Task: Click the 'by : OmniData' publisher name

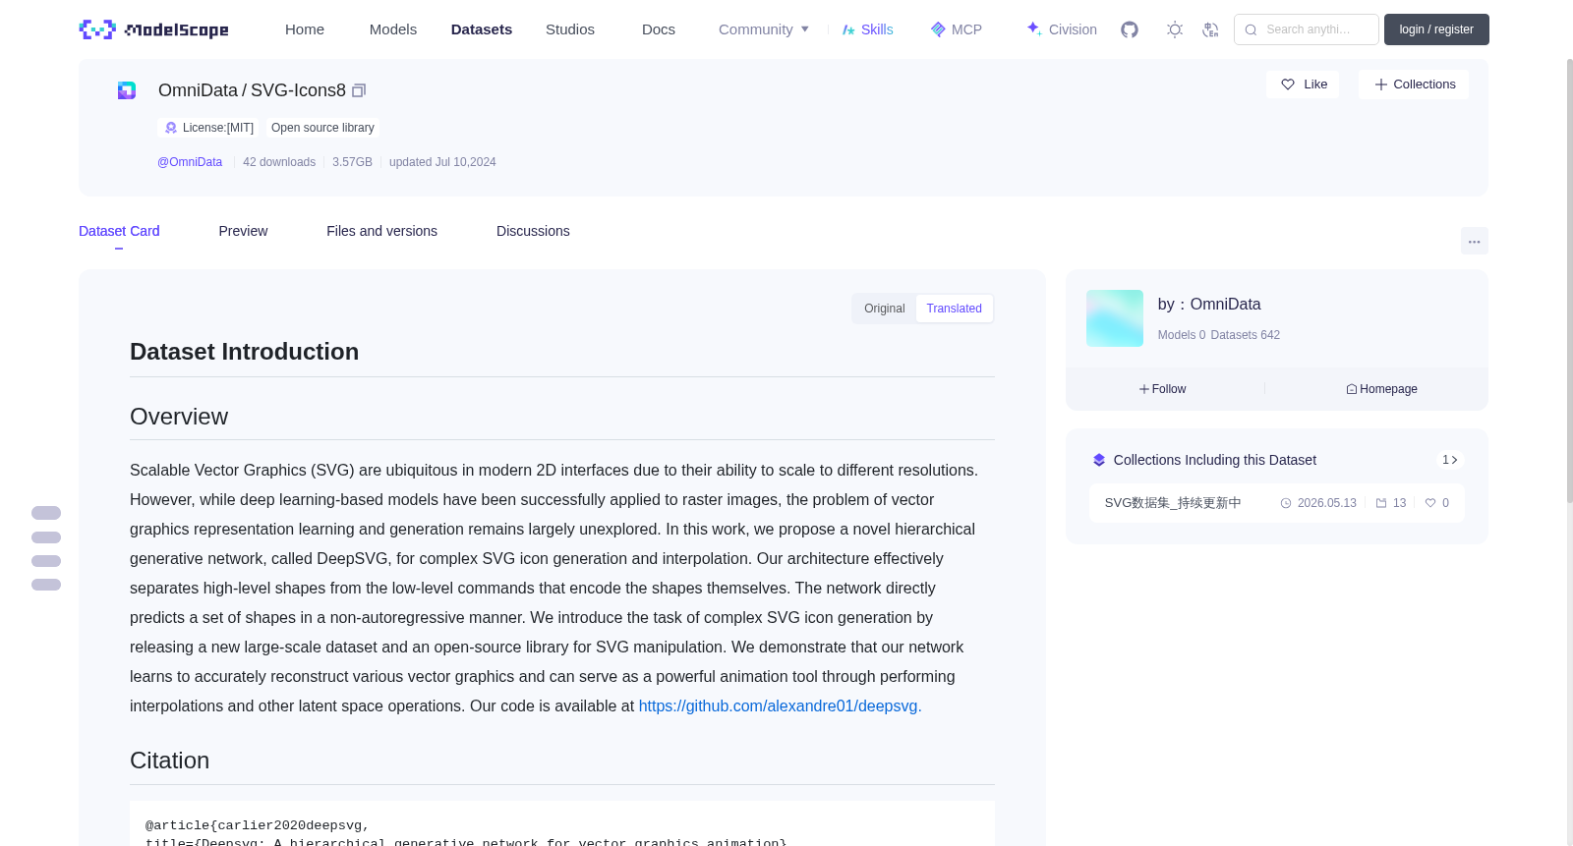Action: 1209,305
